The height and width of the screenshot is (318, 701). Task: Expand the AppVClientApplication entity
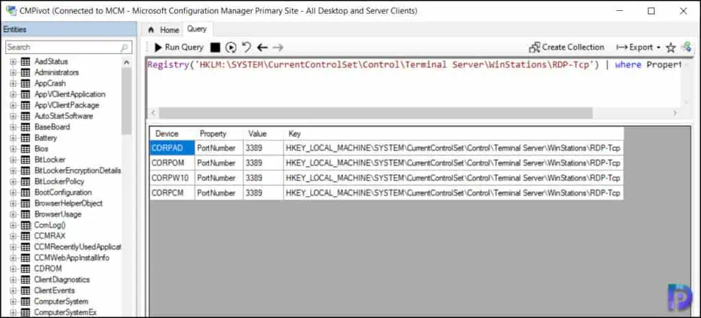coord(13,94)
